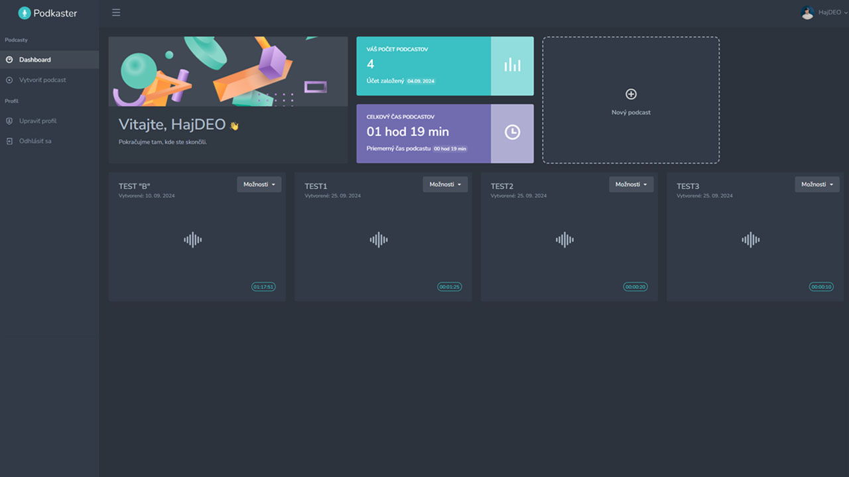849x477 pixels.
Task: Open Možnosti dropdown for TEST "B"
Action: pos(259,184)
